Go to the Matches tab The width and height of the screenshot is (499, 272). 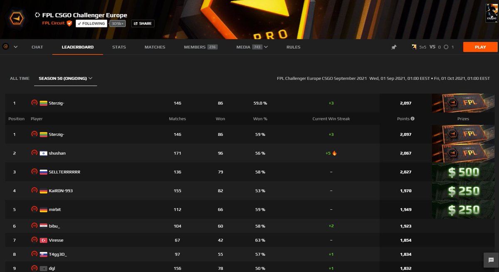point(155,47)
